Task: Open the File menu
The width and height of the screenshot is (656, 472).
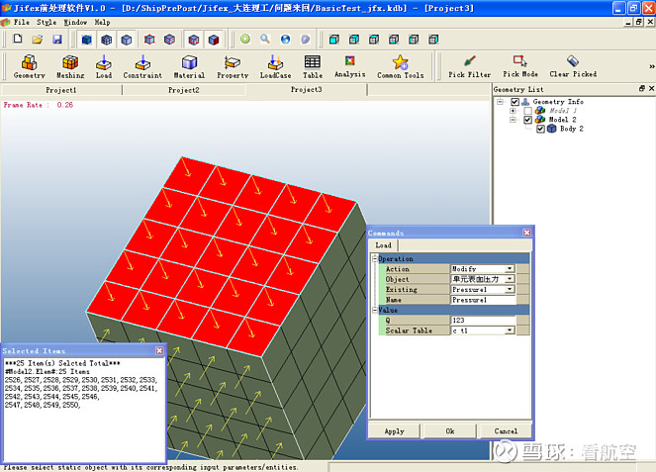Action: (22, 22)
